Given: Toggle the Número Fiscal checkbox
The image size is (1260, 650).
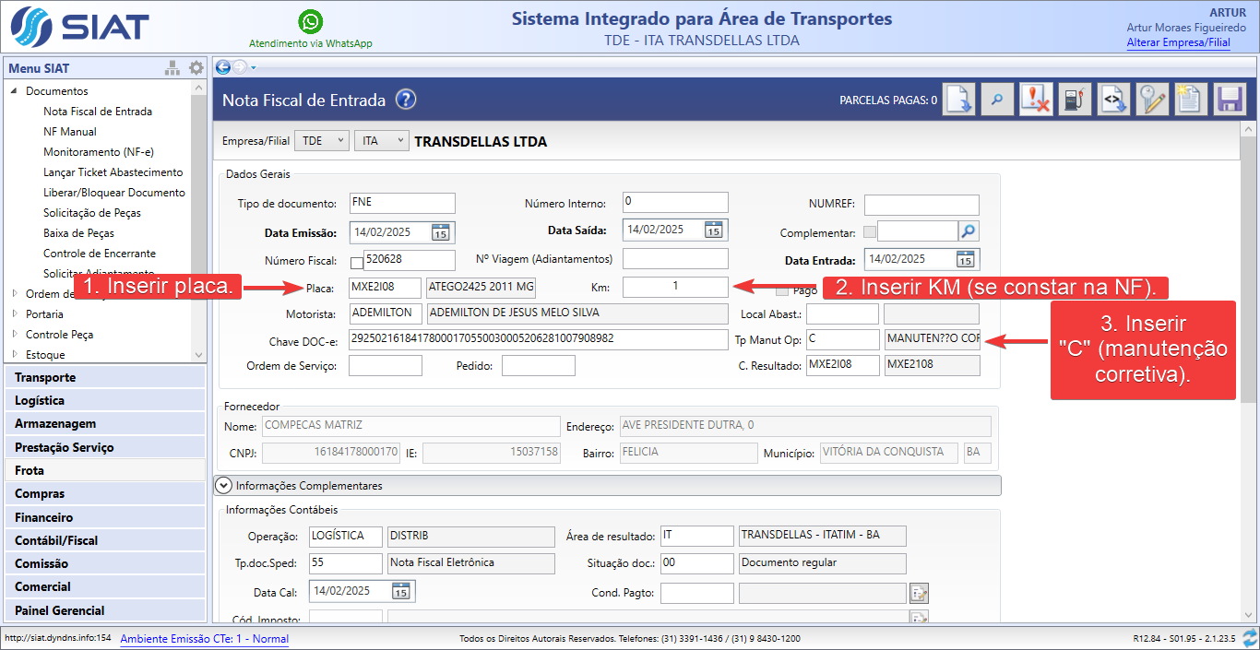Looking at the screenshot, I should tap(357, 263).
